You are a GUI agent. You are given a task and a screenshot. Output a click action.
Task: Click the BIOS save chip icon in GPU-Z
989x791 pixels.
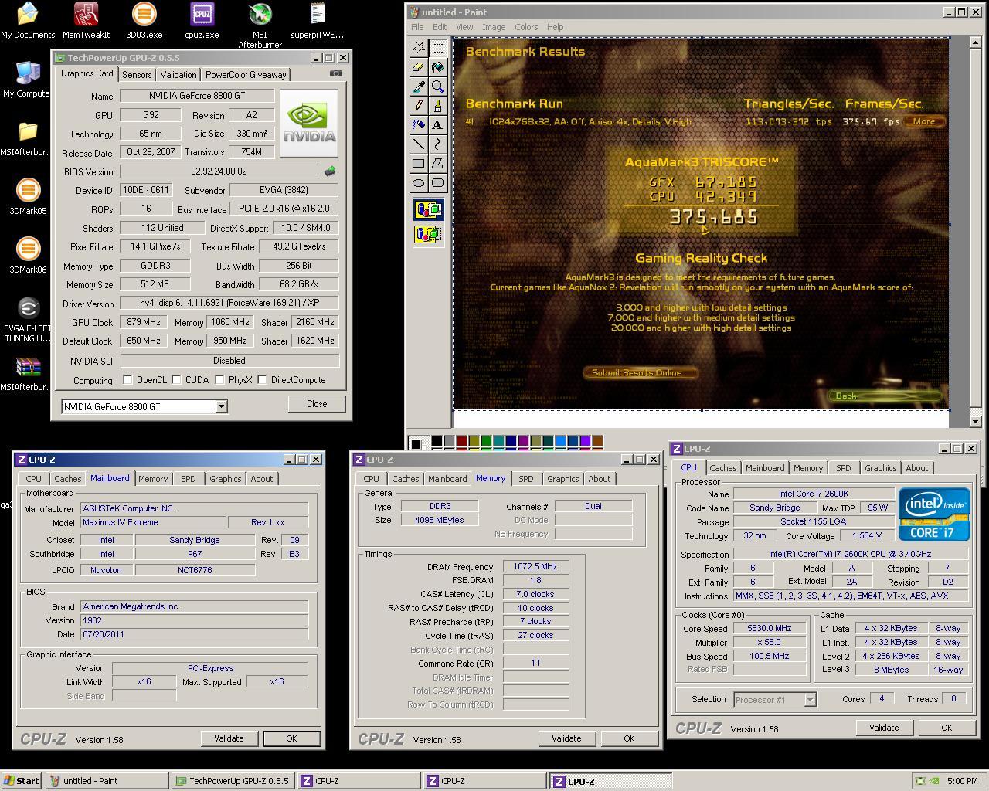pyautogui.click(x=331, y=171)
